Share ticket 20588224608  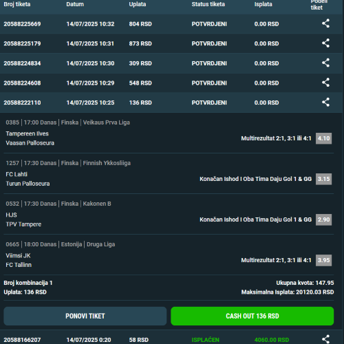[325, 83]
